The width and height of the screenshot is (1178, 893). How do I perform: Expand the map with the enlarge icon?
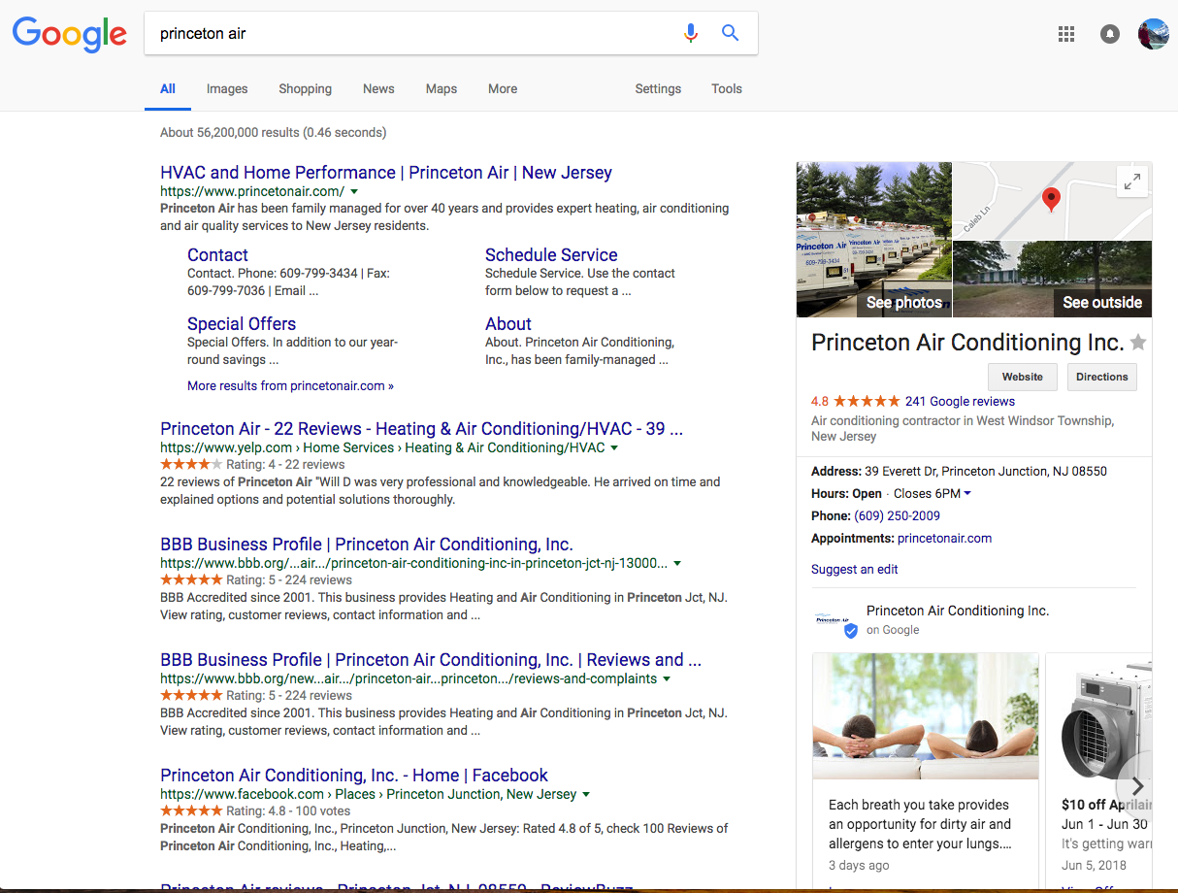(x=1132, y=182)
